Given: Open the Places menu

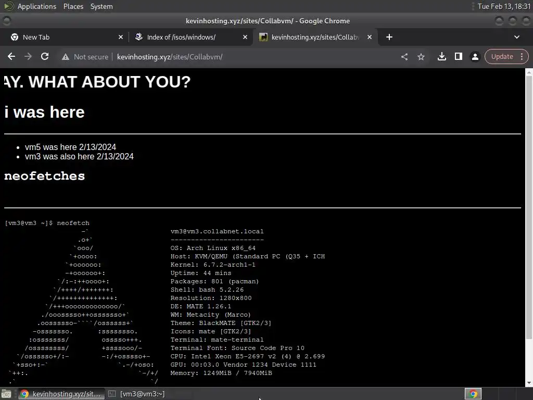Looking at the screenshot, I should click(x=73, y=6).
